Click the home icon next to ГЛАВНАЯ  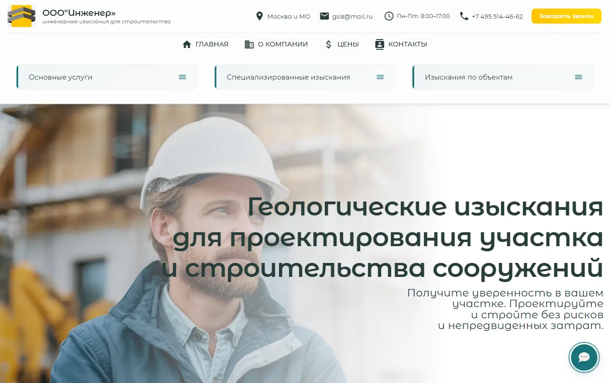[187, 44]
